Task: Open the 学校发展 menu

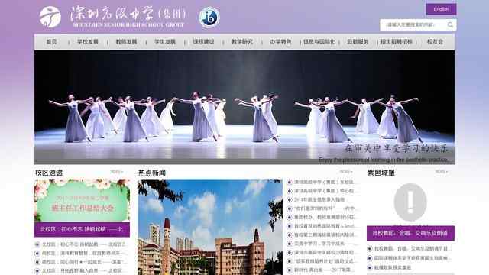Action: [x=88, y=41]
